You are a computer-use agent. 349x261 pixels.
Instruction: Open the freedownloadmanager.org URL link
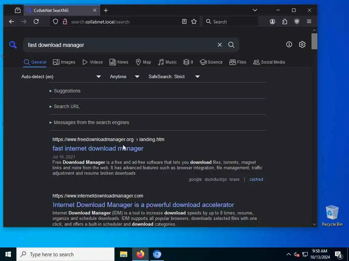point(108,139)
